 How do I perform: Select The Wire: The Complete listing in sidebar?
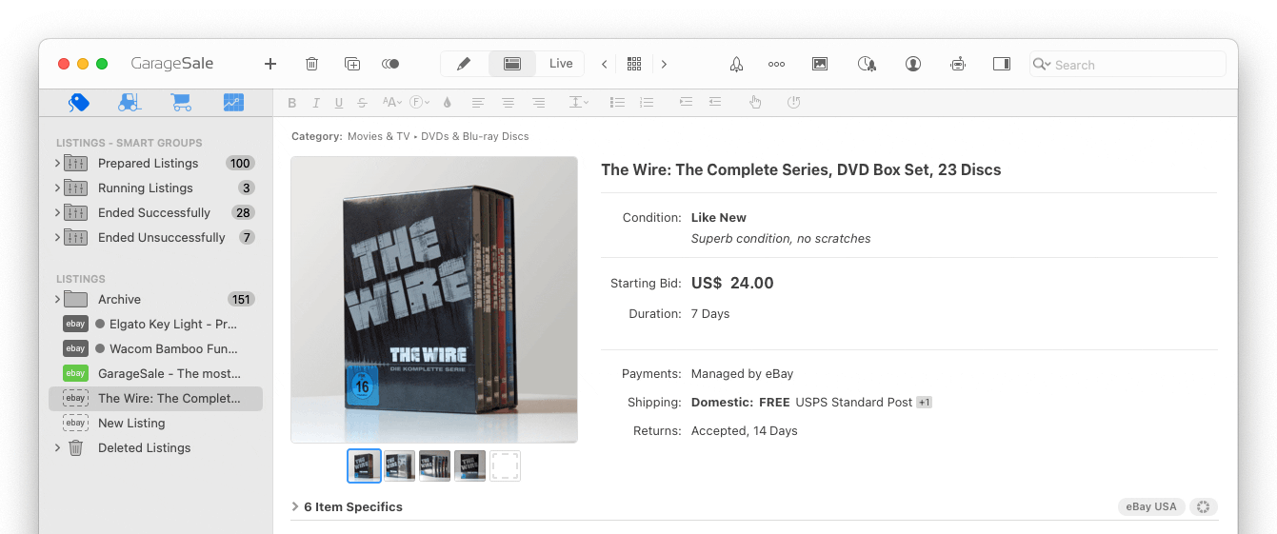(155, 399)
